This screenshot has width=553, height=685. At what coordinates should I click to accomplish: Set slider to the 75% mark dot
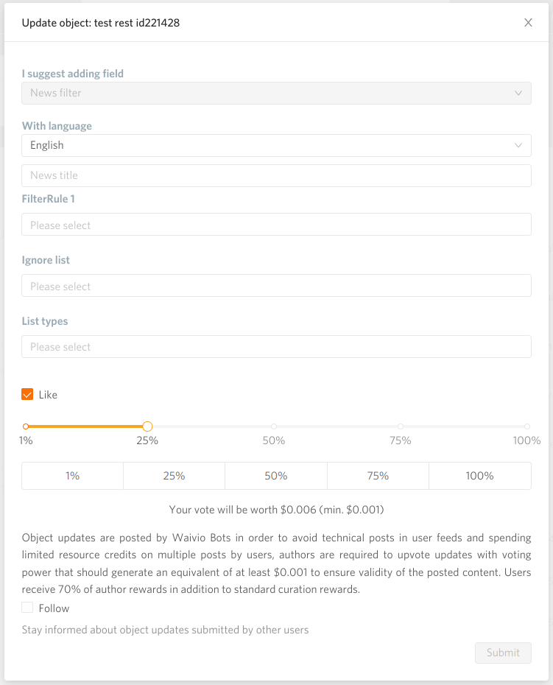pos(401,426)
